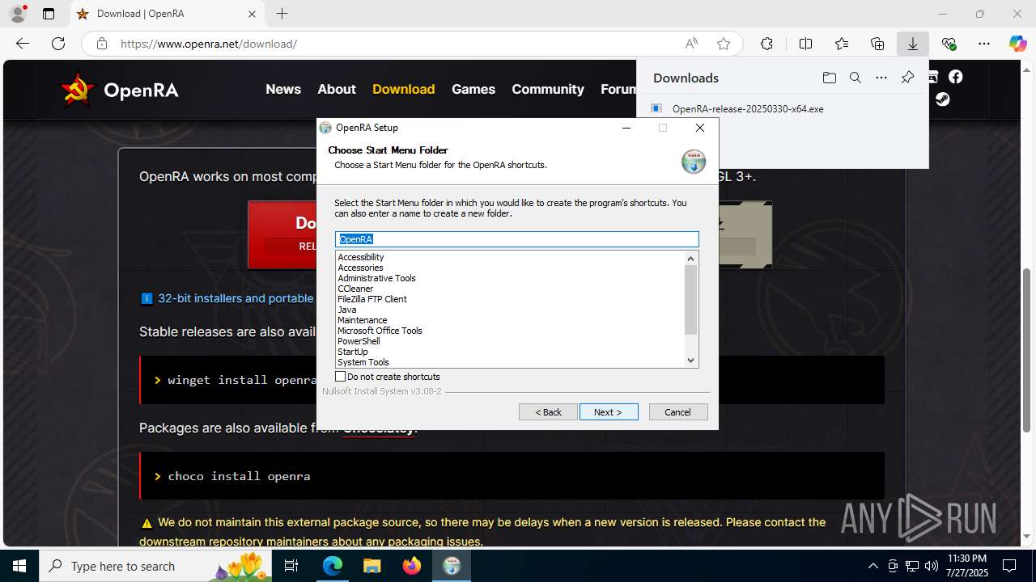Image resolution: width=1036 pixels, height=582 pixels.
Task: Launch Microsoft Edge from the taskbar
Action: [333, 566]
